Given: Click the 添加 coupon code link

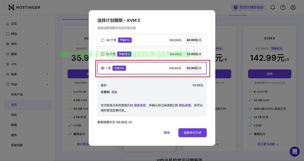Looking at the screenshot, I should [x=114, y=92].
